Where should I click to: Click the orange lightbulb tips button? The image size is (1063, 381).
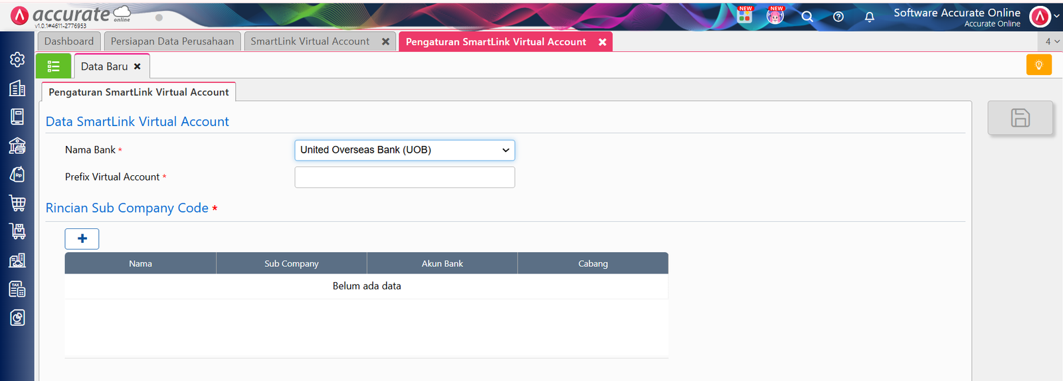point(1038,65)
